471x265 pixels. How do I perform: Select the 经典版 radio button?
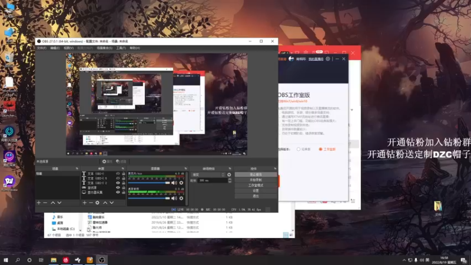(x=298, y=149)
